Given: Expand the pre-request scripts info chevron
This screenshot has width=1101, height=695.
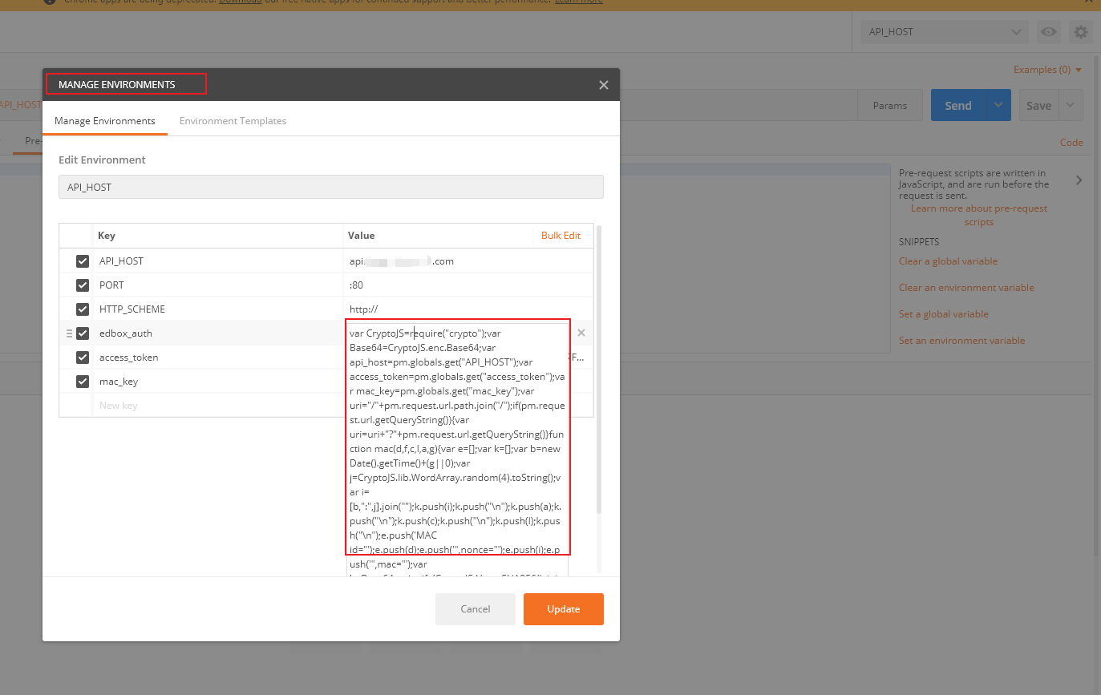Looking at the screenshot, I should 1079,180.
